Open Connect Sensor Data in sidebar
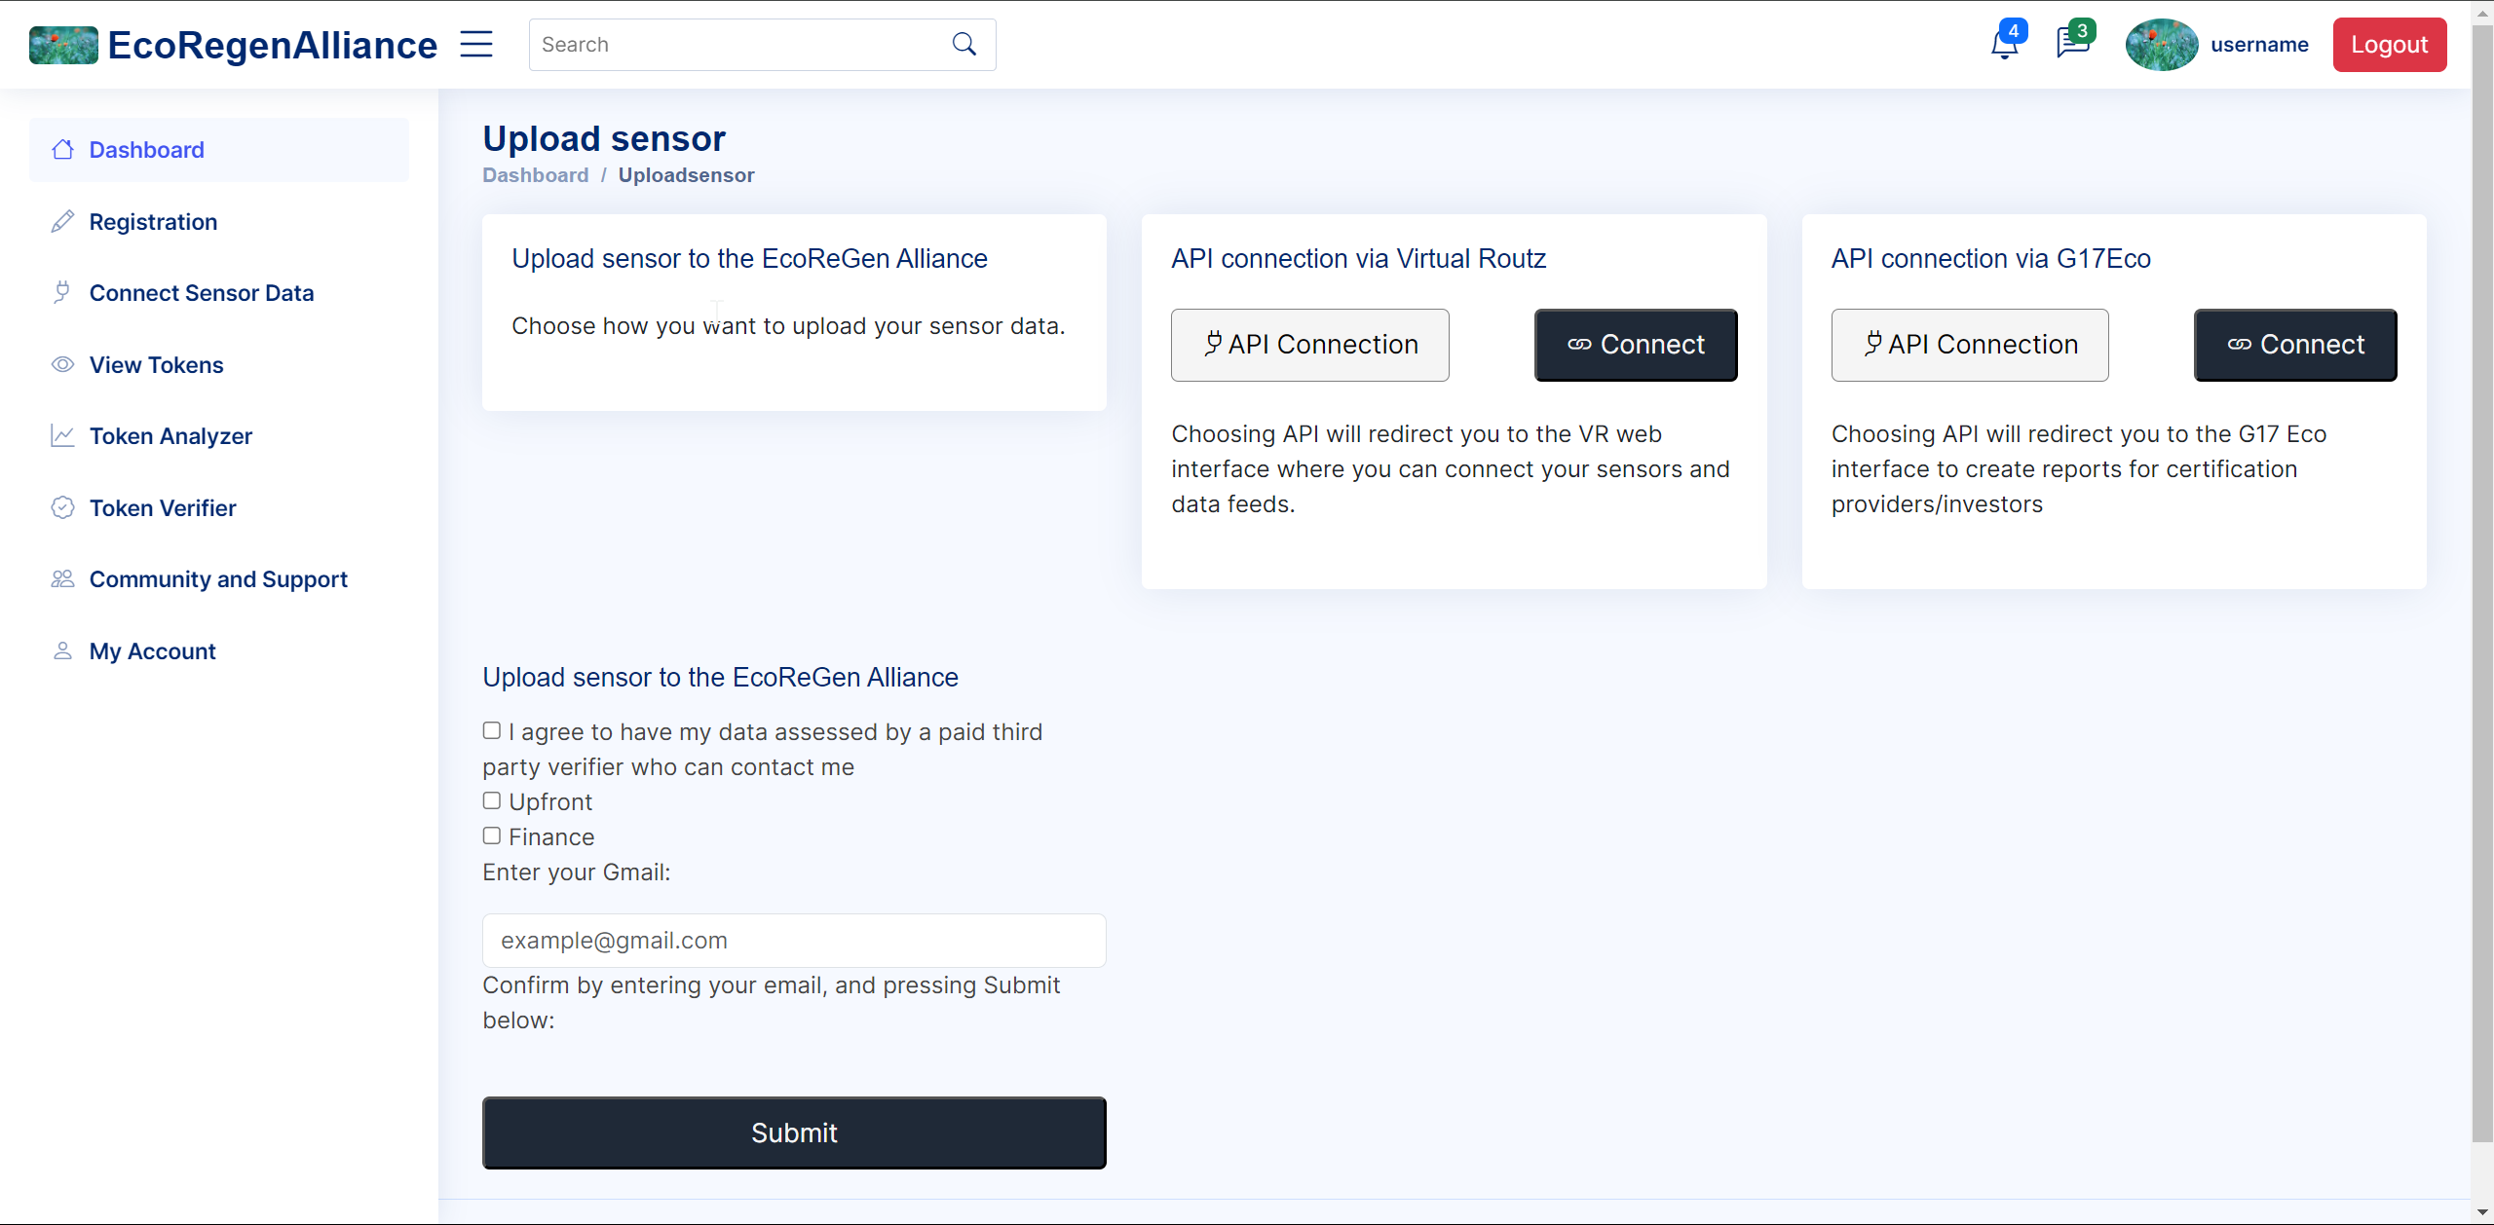Image resolution: width=2494 pixels, height=1225 pixels. (x=201, y=293)
